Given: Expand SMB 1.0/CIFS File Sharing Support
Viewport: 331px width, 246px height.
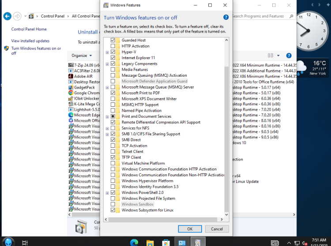Looking at the screenshot, I should [x=107, y=134].
